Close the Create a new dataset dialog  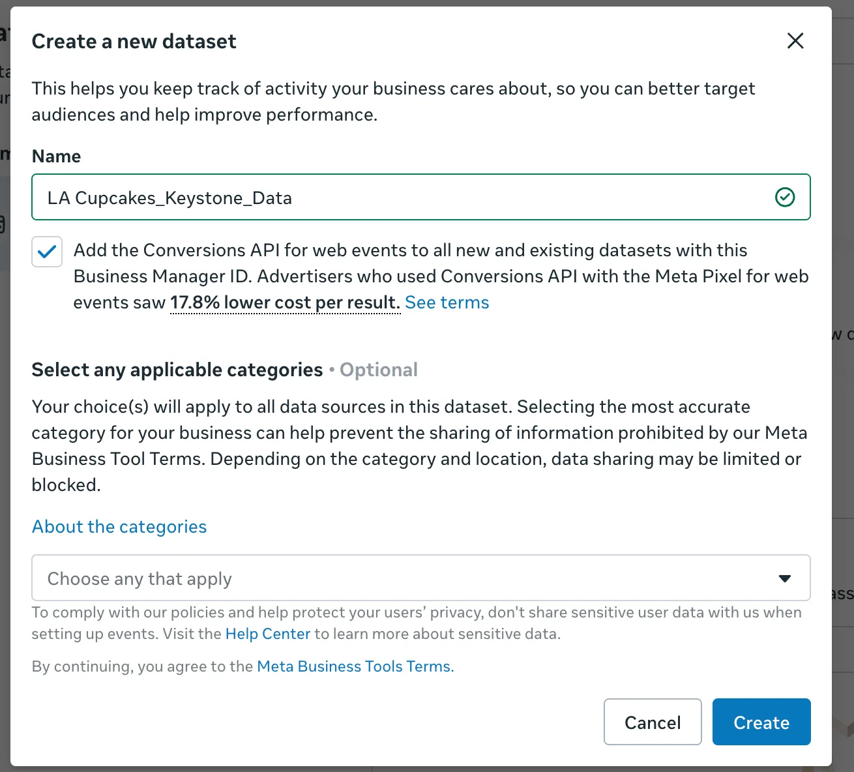795,41
